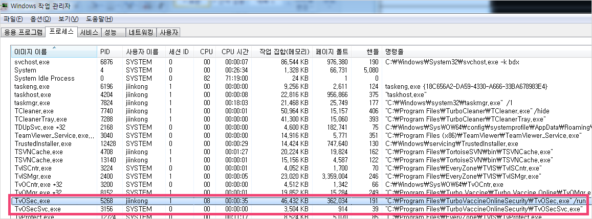Viewport: 592px width, 219px height.
Task: Sort by CPU 시간 column header
Action: coord(234,52)
